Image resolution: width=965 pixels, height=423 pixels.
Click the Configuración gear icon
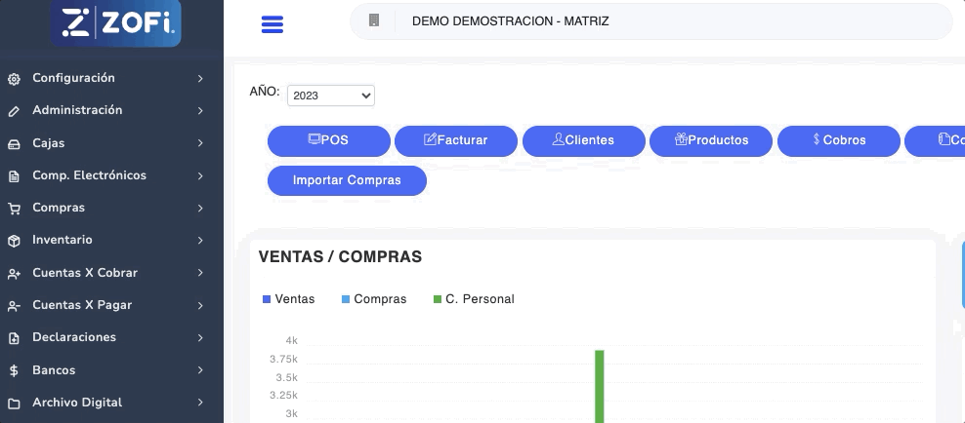[x=14, y=79]
